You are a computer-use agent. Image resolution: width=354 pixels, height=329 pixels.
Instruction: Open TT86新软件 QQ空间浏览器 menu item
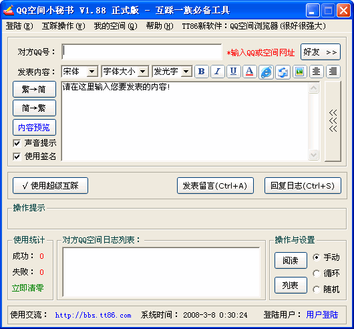coord(254,26)
